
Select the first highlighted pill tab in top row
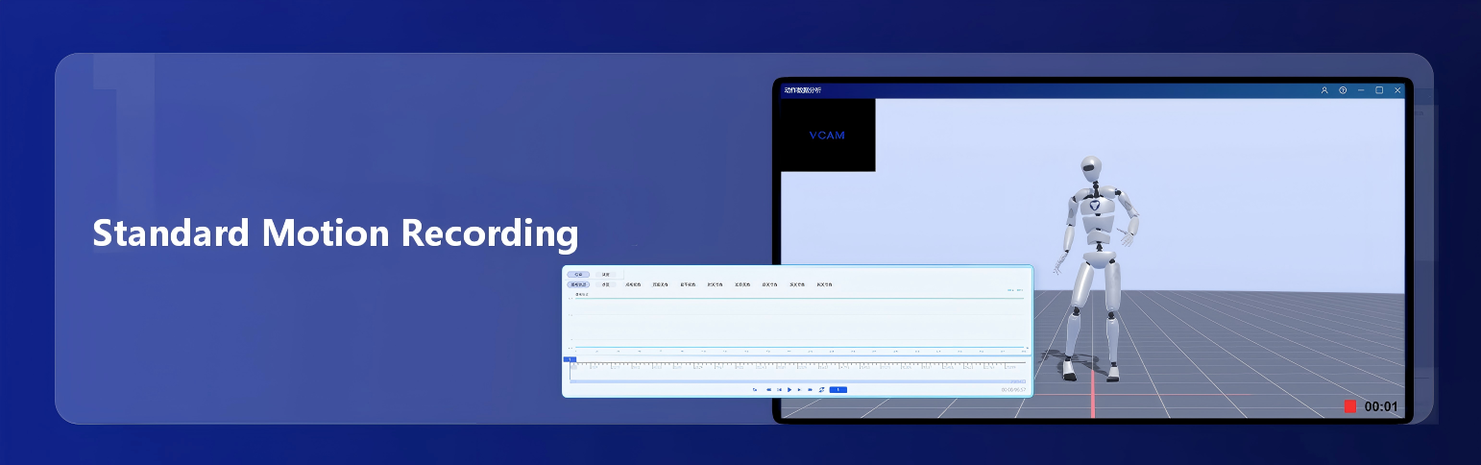[578, 275]
